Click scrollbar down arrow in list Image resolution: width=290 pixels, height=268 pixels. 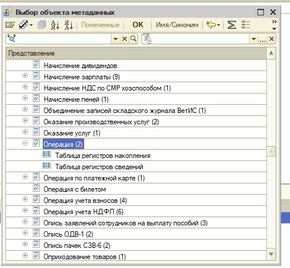(271, 254)
